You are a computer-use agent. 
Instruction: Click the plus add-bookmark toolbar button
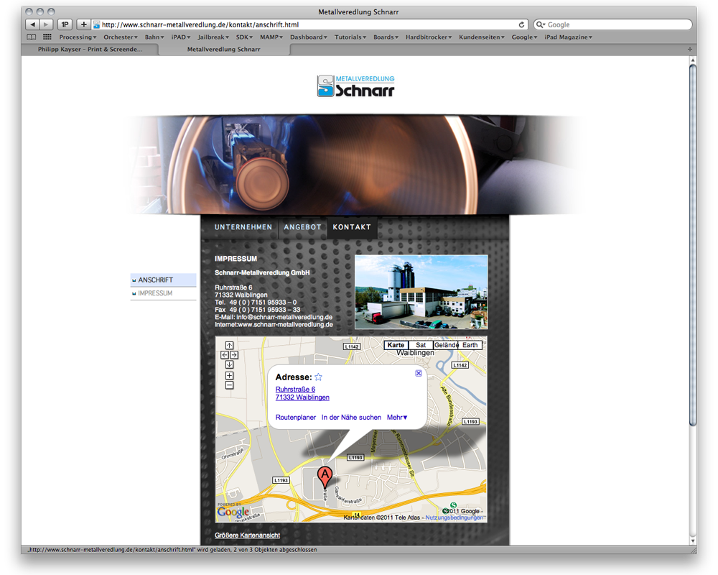[83, 24]
